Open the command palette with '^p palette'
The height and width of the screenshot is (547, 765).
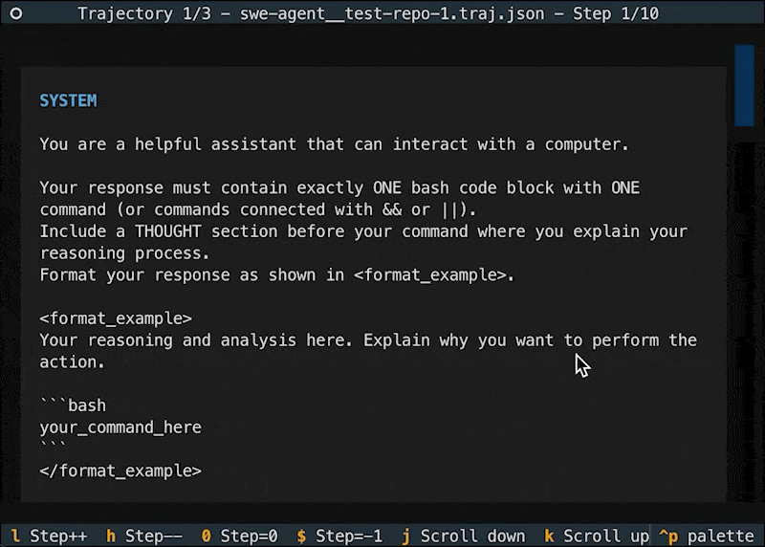pos(706,536)
